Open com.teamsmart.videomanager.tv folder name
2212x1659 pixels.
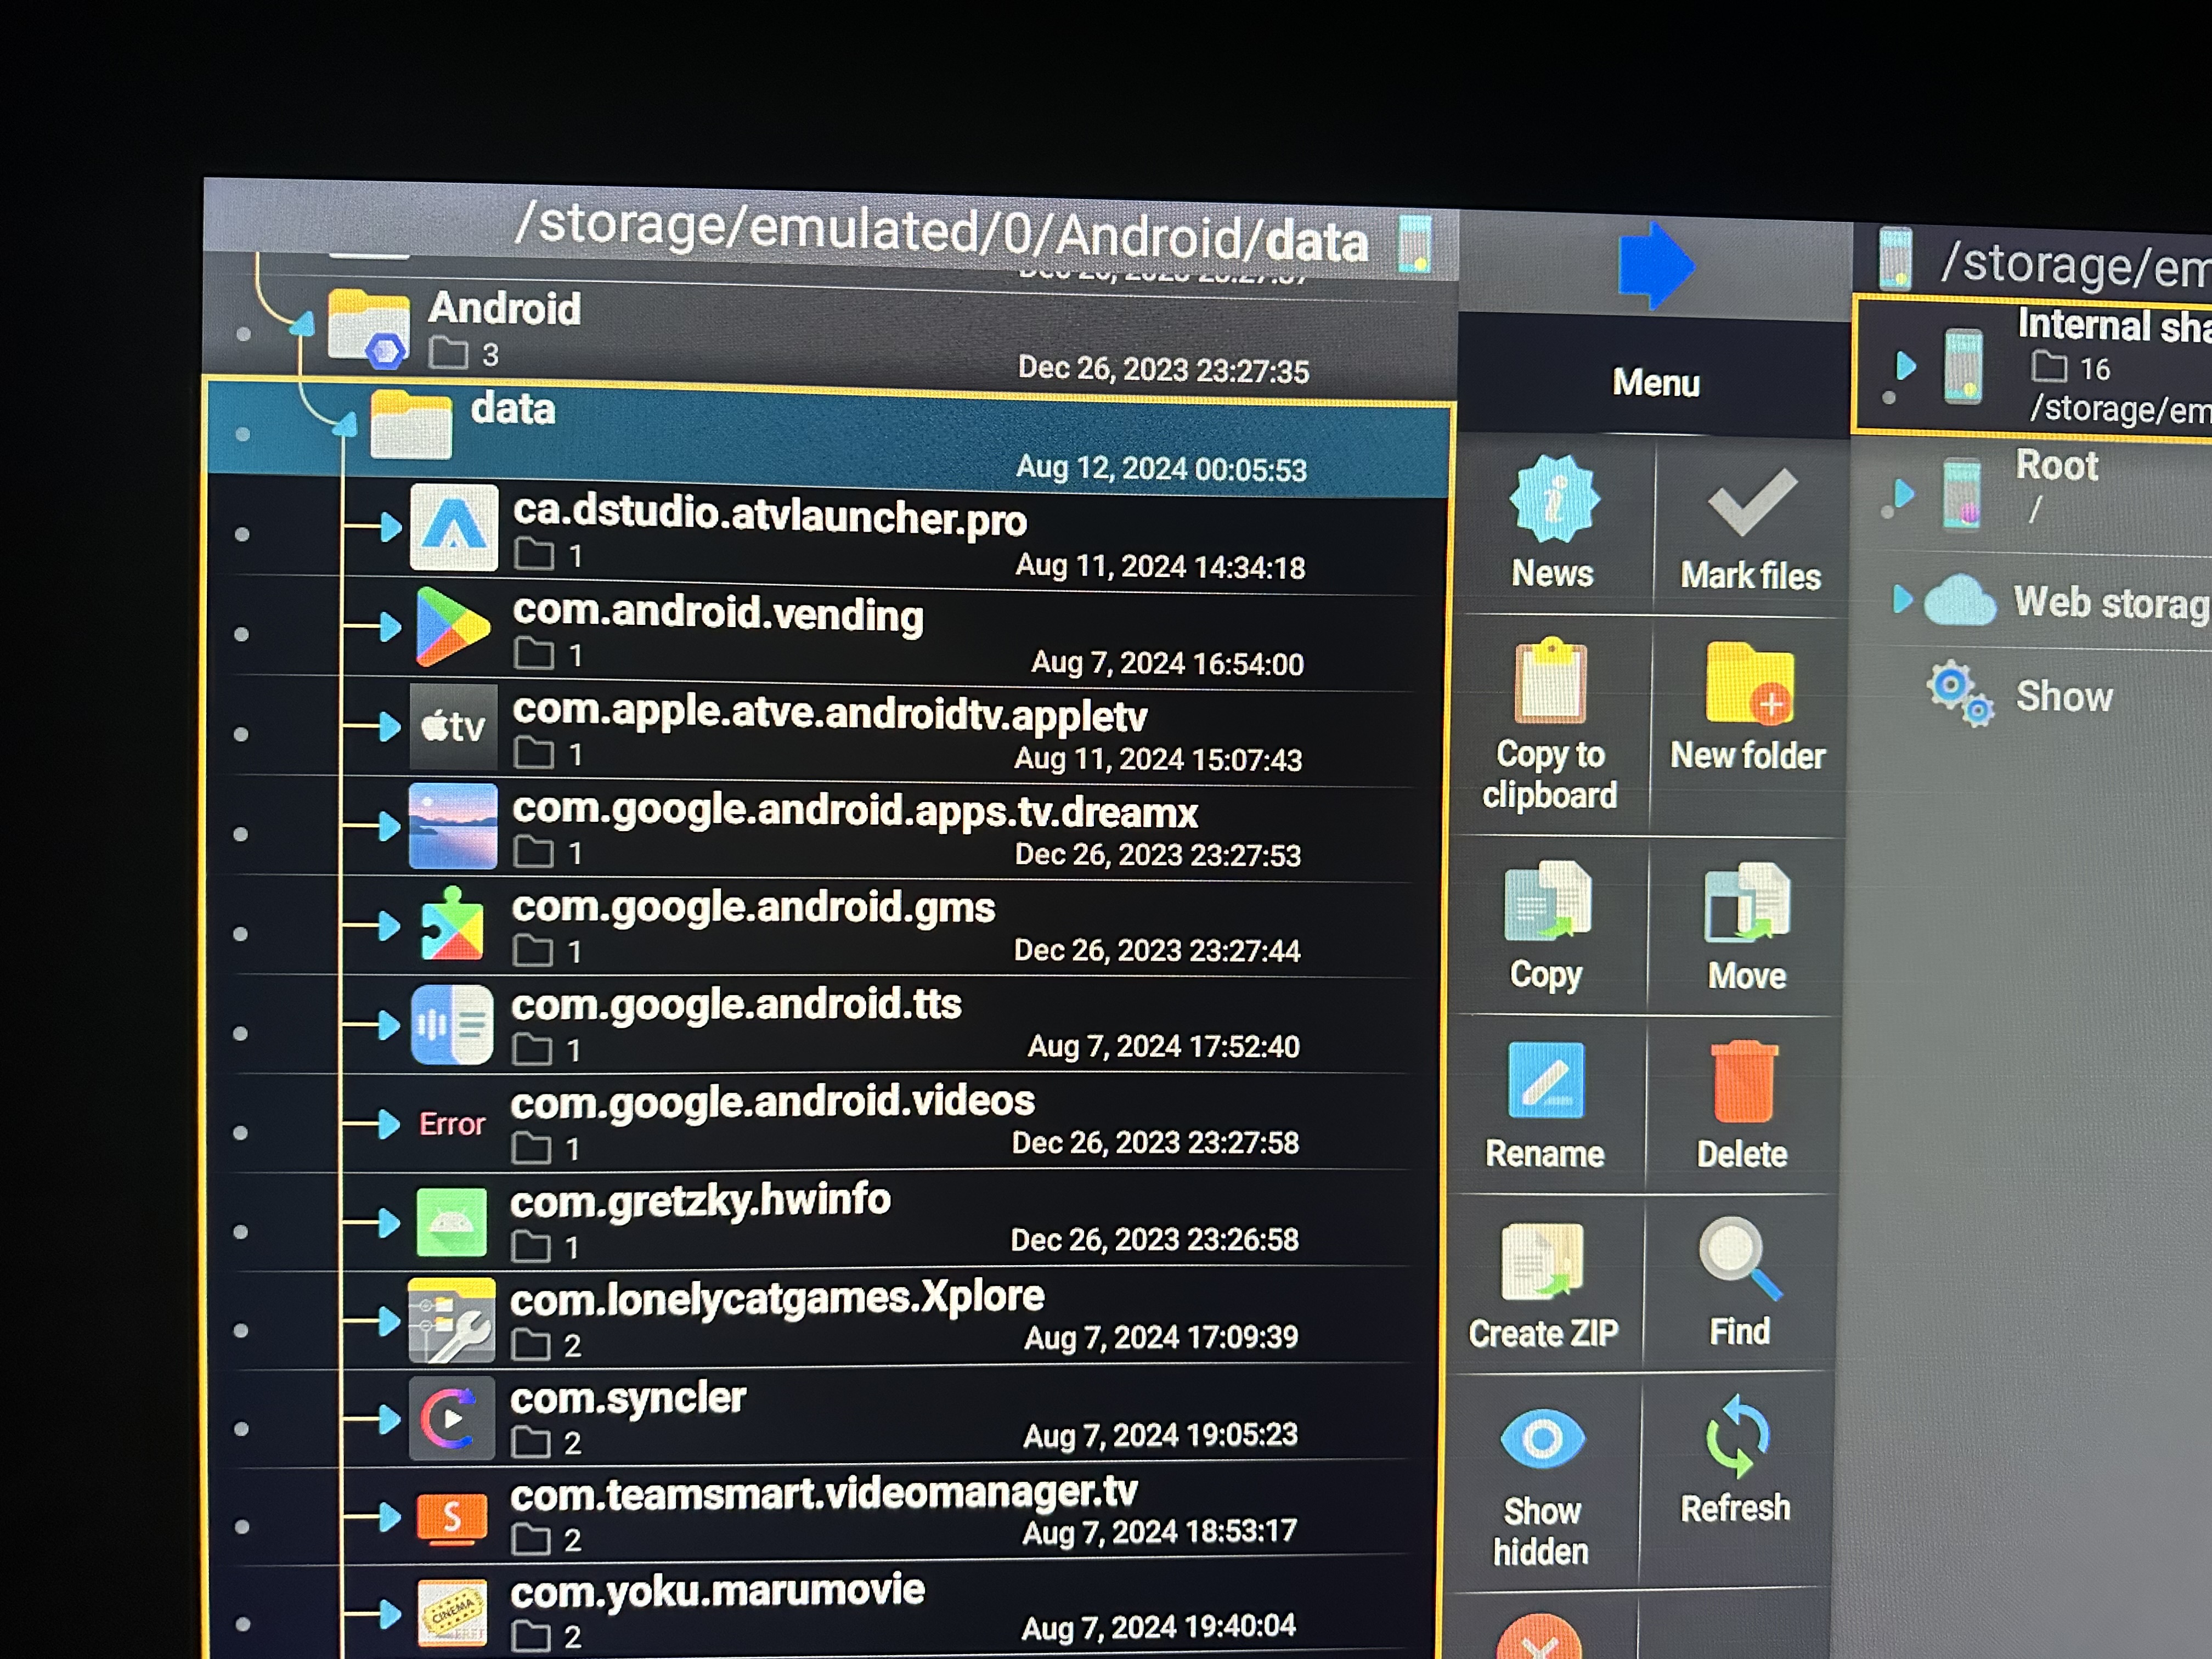tap(824, 1494)
